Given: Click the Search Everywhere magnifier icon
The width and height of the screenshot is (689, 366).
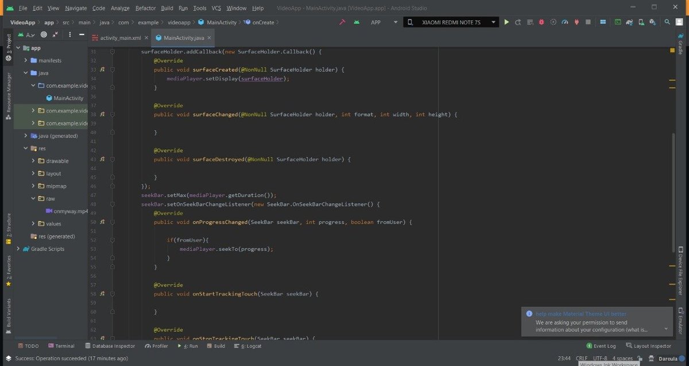Looking at the screenshot, I should tap(667, 22).
